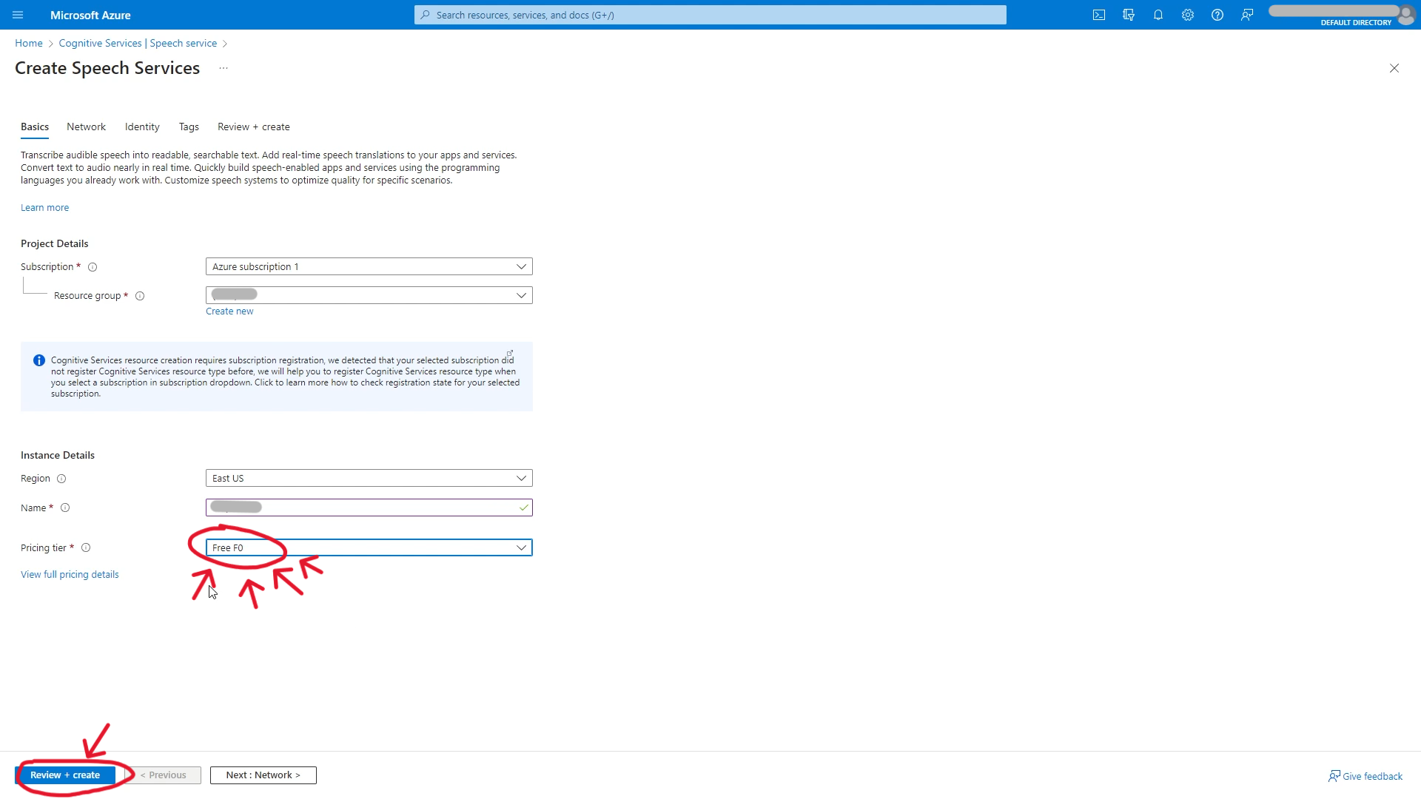Viewport: 1421px width, 799px height.
Task: Switch to the Network tab
Action: (x=86, y=127)
